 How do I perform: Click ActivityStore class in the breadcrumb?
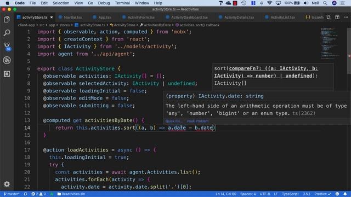tap(122, 25)
